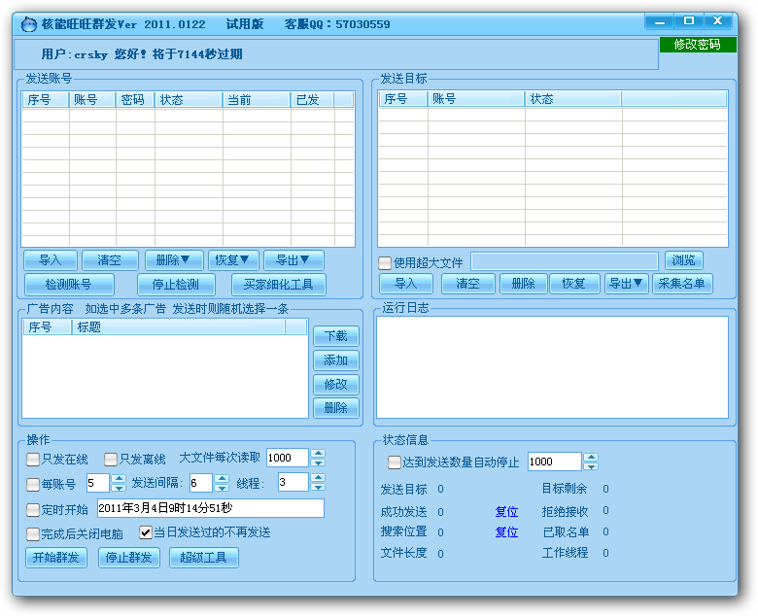758x616 pixels.
Task: Click 删除 under send targets
Action: (524, 284)
